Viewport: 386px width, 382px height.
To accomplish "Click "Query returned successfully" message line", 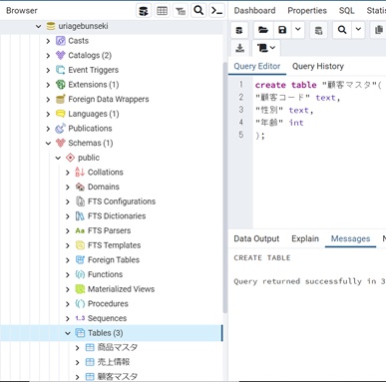I will 309,281.
